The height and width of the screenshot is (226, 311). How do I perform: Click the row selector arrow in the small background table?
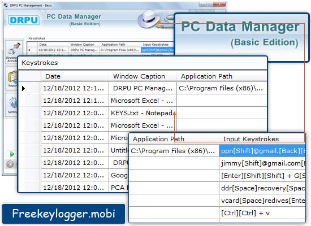pos(29,50)
